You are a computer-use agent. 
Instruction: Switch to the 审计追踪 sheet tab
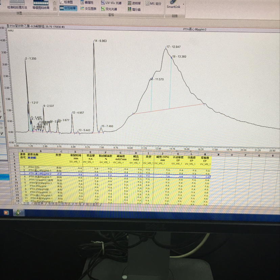[x=92, y=204]
